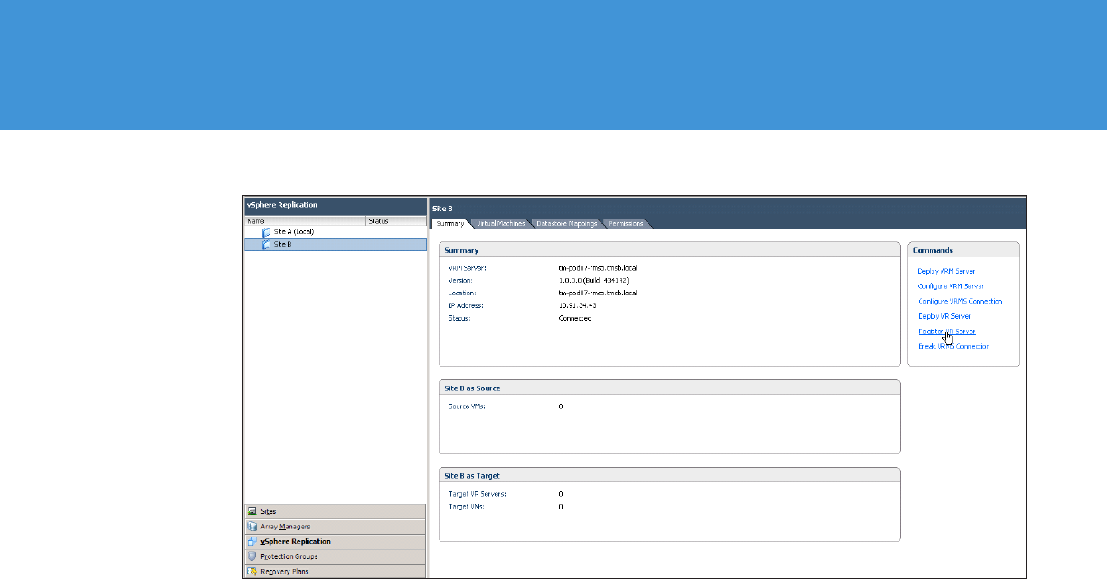Click Configure VRM Server command
This screenshot has height=579, width=1107.
pyautogui.click(x=951, y=286)
